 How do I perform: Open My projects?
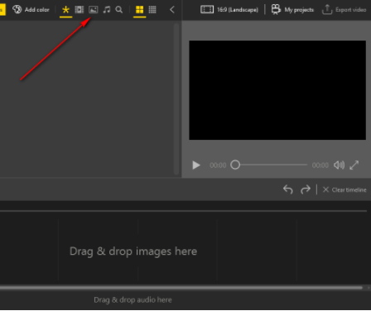tap(292, 10)
